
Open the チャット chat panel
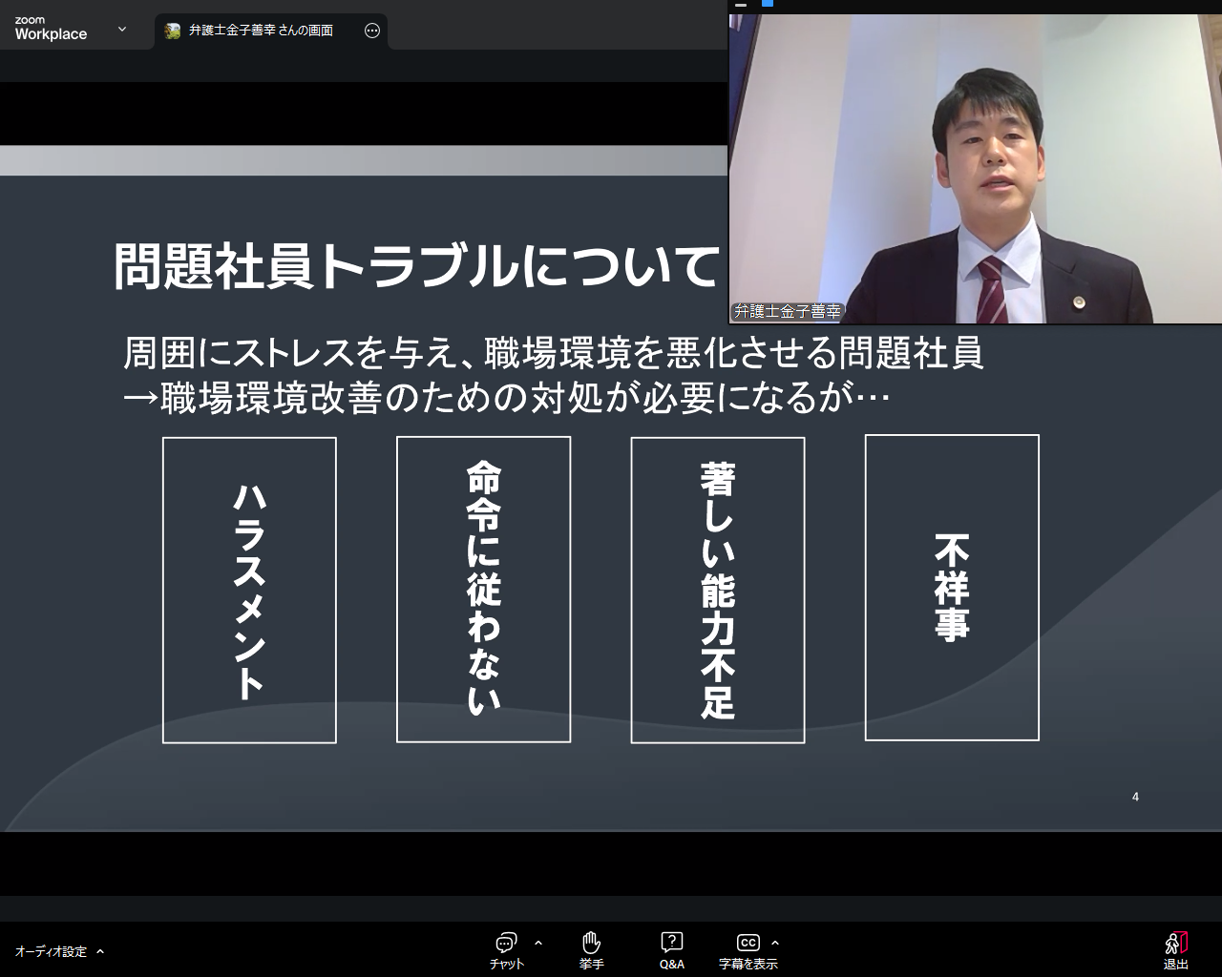(507, 950)
